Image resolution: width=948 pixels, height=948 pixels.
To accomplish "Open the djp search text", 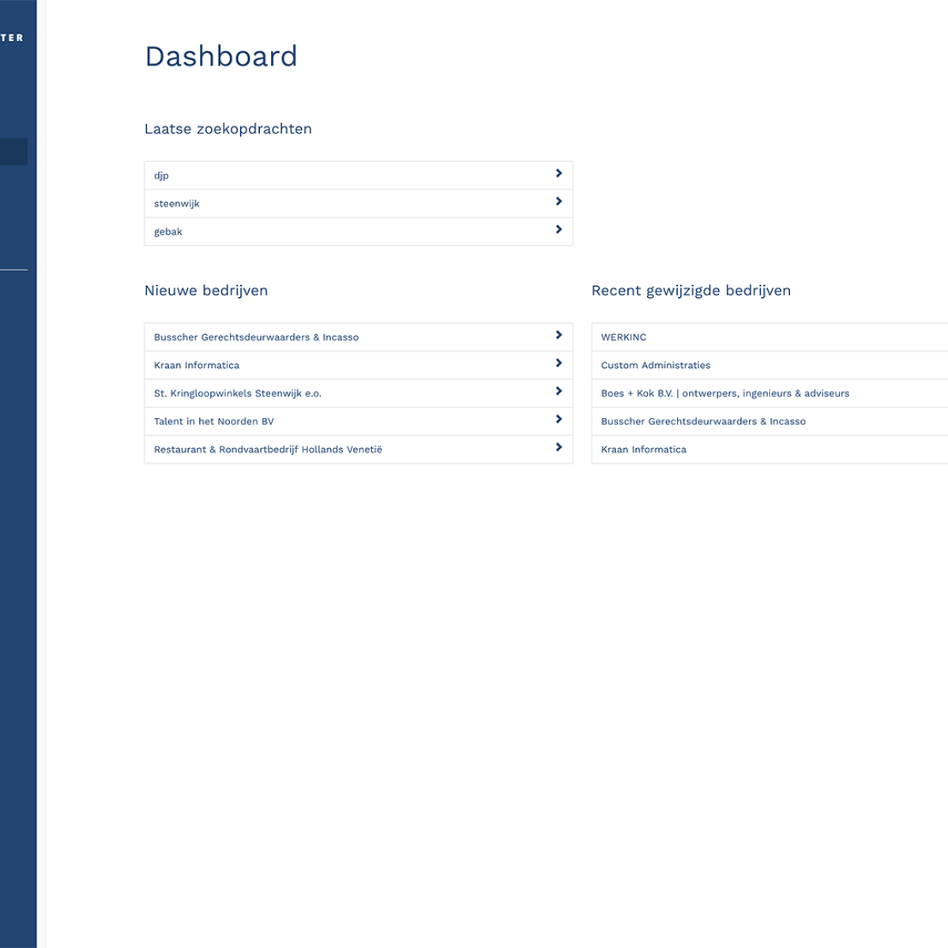I will click(161, 175).
